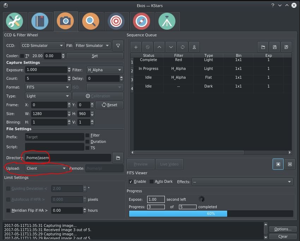Open the CCD Simulator dropdown
The height and width of the screenshot is (241, 300).
click(x=42, y=46)
